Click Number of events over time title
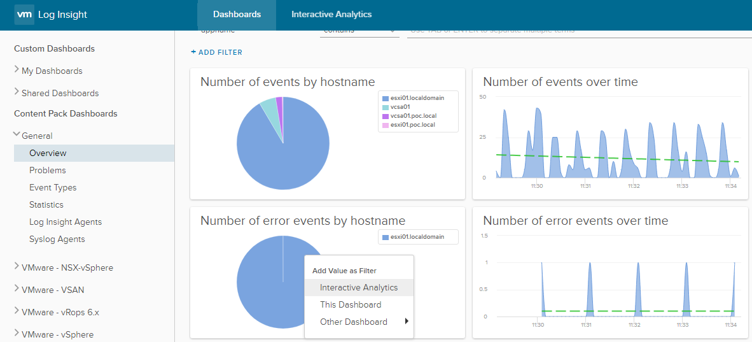The height and width of the screenshot is (342, 752). pyautogui.click(x=560, y=82)
